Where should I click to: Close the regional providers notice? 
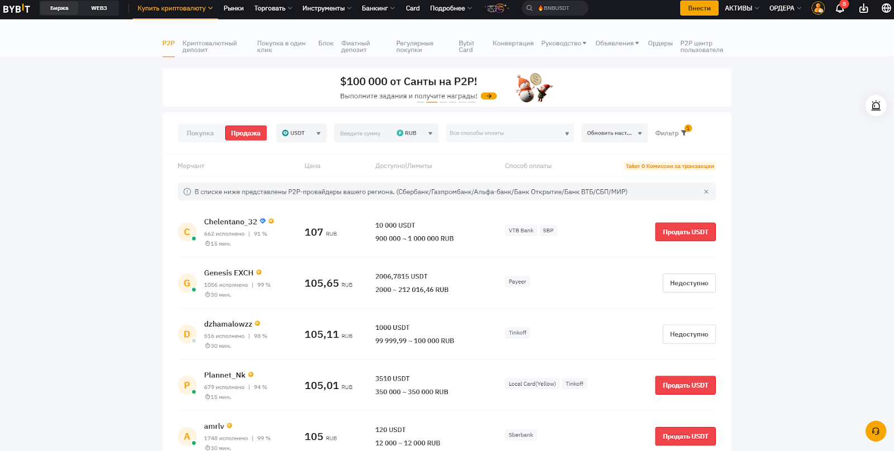coord(706,191)
